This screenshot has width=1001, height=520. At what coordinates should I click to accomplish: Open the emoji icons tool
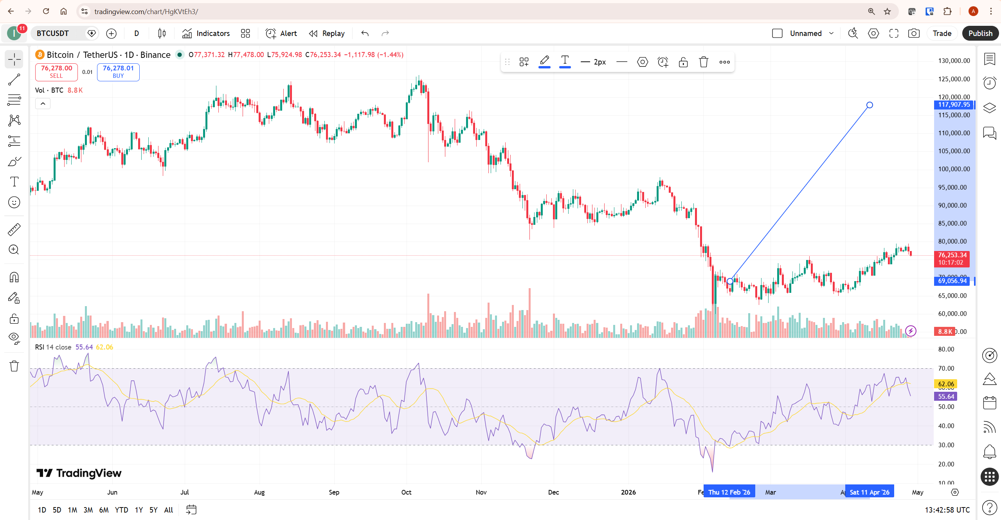[14, 202]
